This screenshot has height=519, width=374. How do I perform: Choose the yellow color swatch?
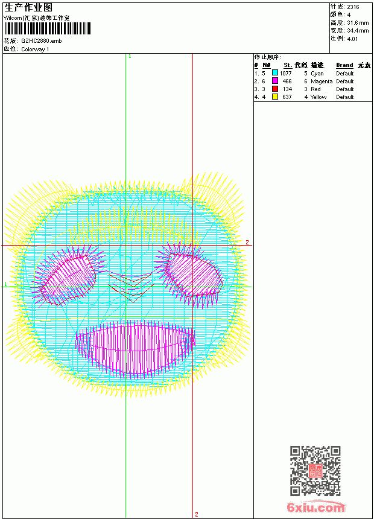[x=274, y=97]
